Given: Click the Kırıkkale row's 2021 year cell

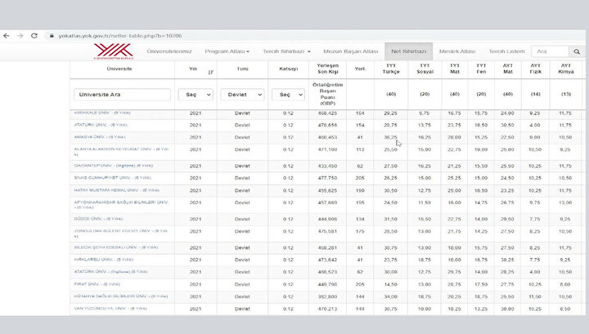Looking at the screenshot, I should point(196,113).
